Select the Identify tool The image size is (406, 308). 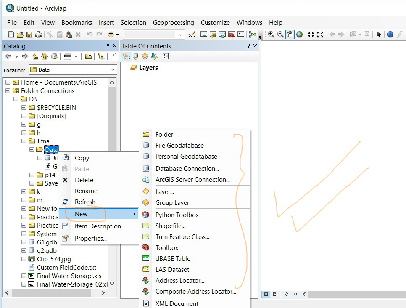(x=390, y=34)
